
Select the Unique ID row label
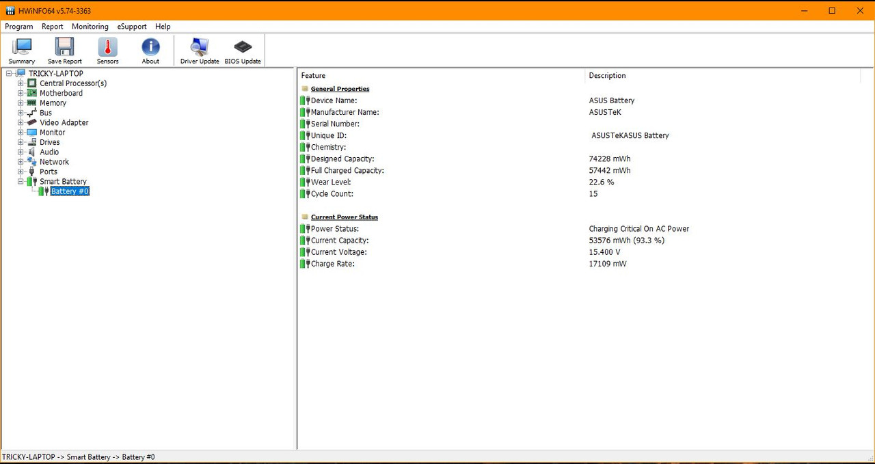pyautogui.click(x=329, y=135)
